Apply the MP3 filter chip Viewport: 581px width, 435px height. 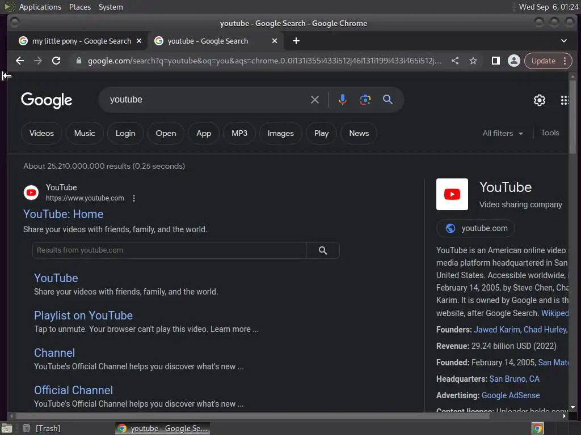tap(239, 133)
